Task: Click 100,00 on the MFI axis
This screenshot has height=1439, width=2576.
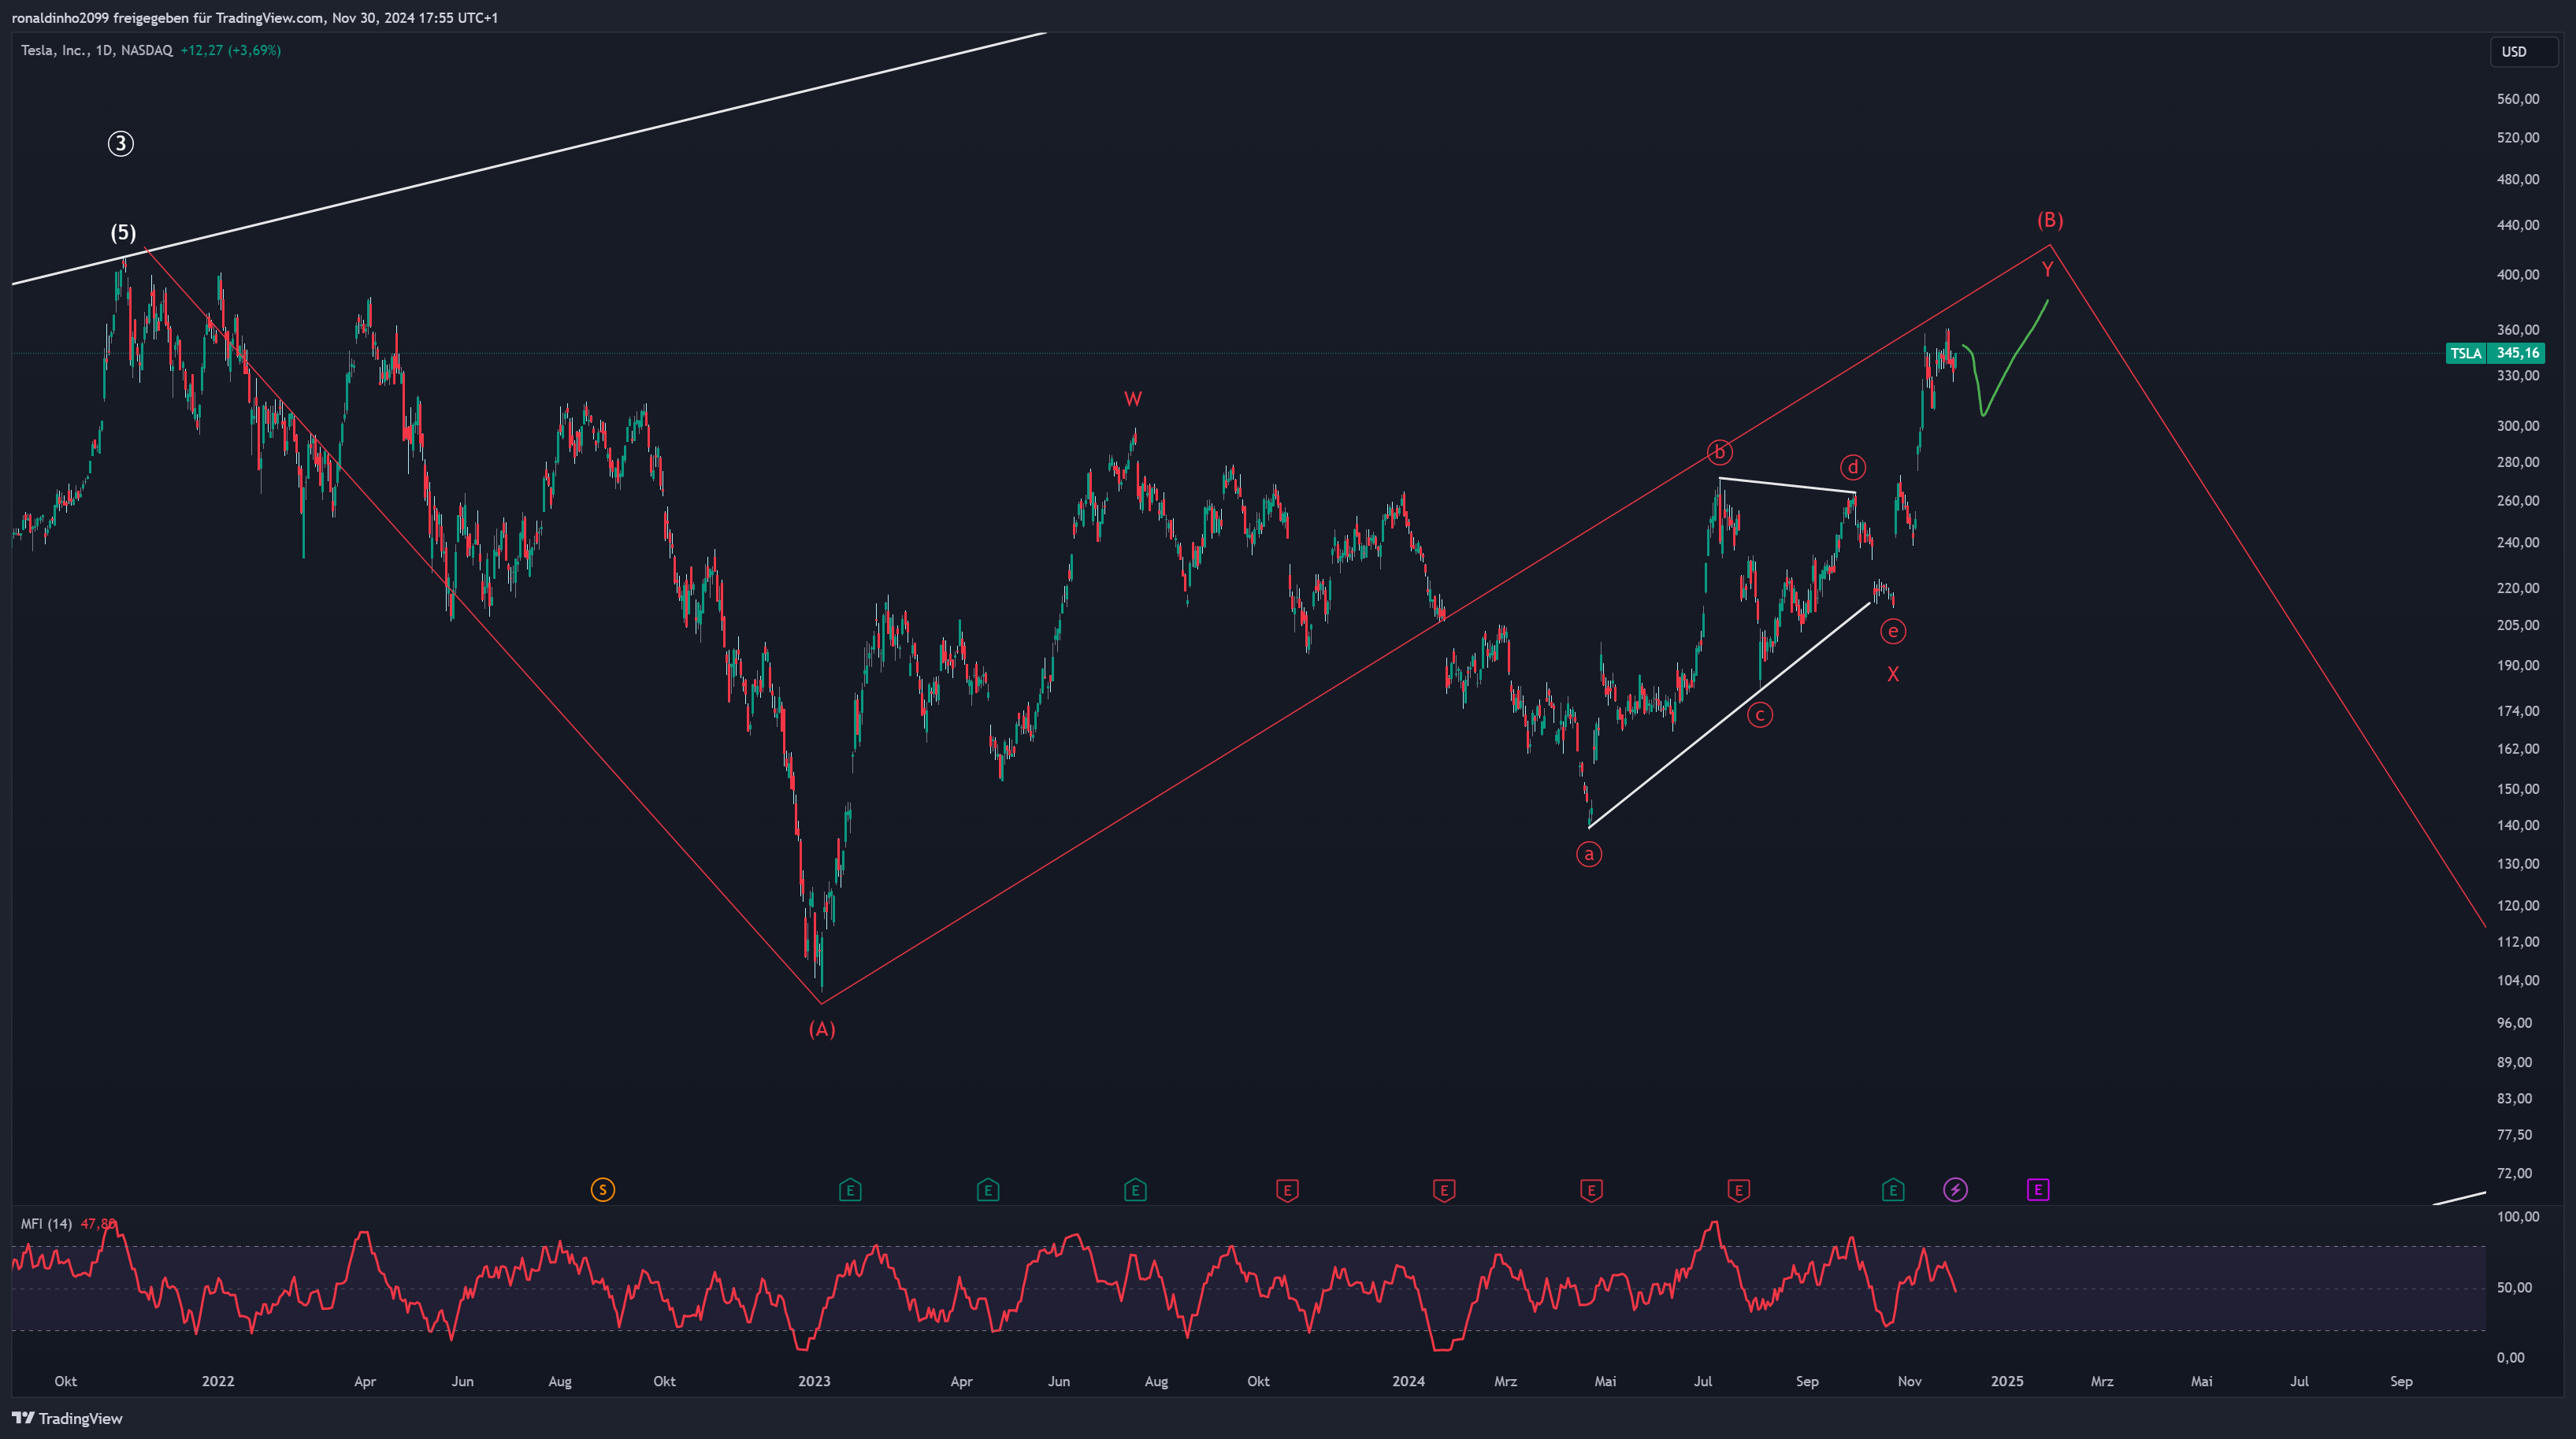Action: coord(2517,1216)
